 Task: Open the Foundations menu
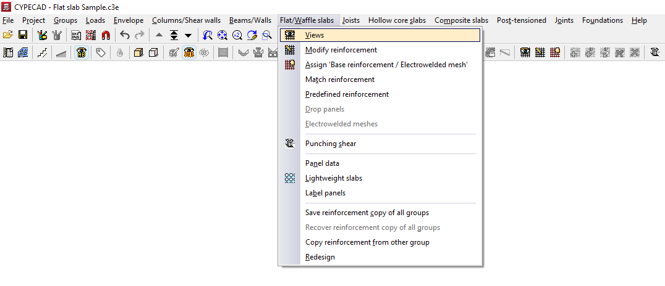(x=602, y=20)
